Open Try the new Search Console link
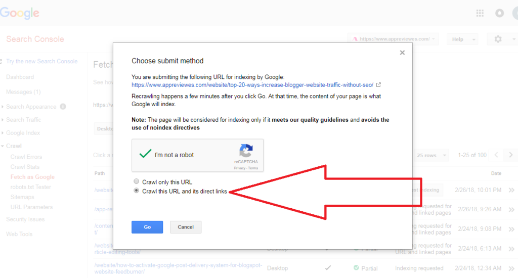Screen dimensions: 518x278 point(41,61)
